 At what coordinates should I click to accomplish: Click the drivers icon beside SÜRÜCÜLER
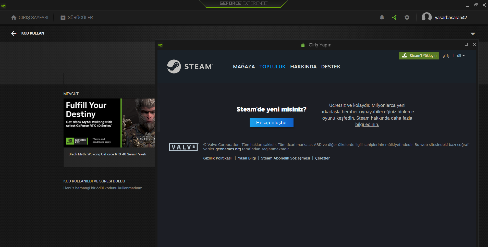pos(63,17)
